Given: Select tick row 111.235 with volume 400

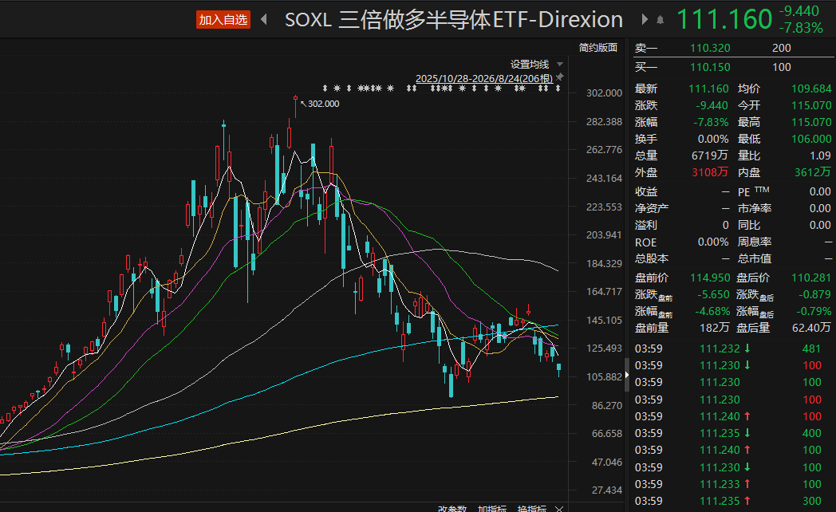Looking at the screenshot, I should click(733, 433).
